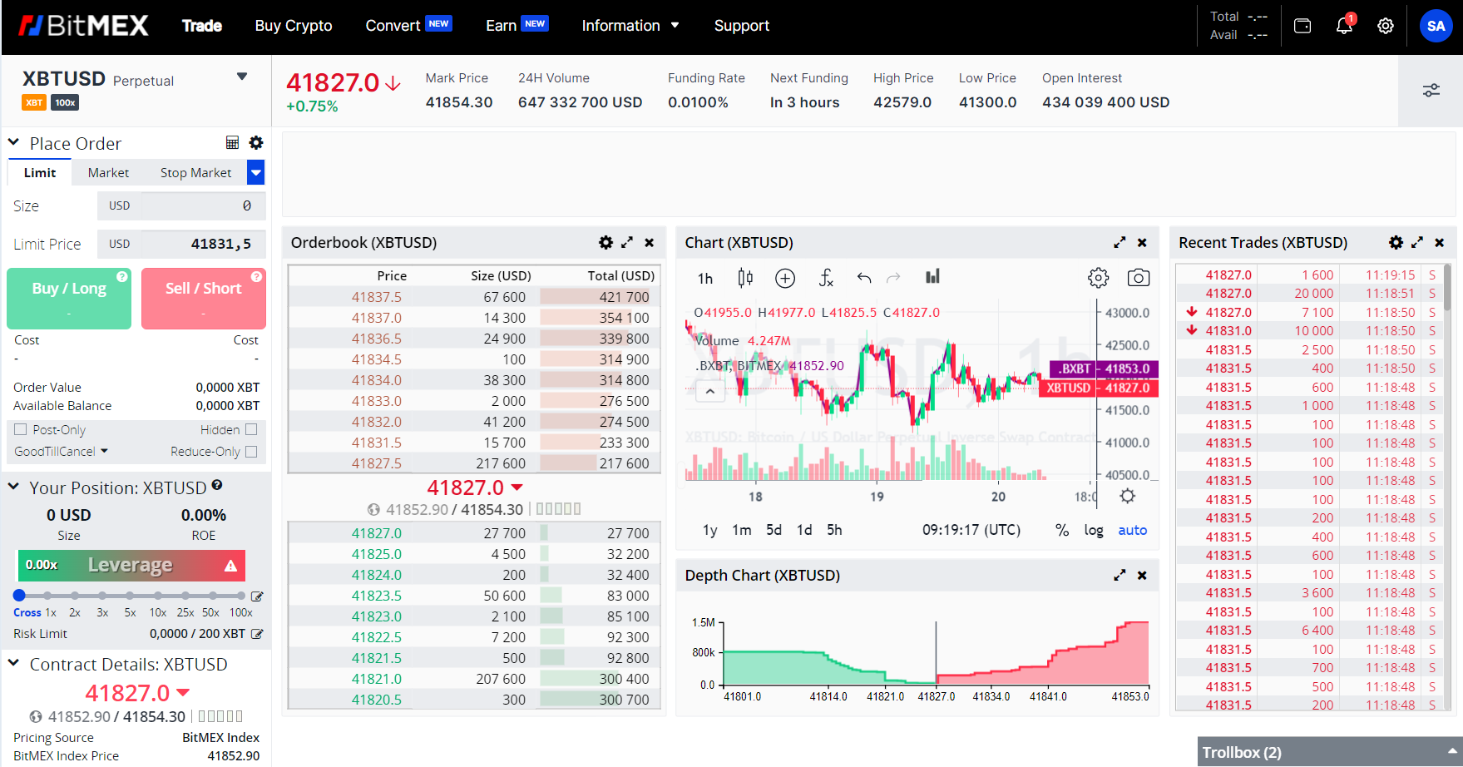Redo chart action
The width and height of the screenshot is (1463, 767).
(893, 278)
